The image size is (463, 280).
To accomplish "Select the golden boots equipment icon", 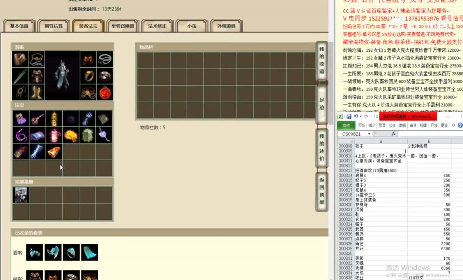I will 37,93.
